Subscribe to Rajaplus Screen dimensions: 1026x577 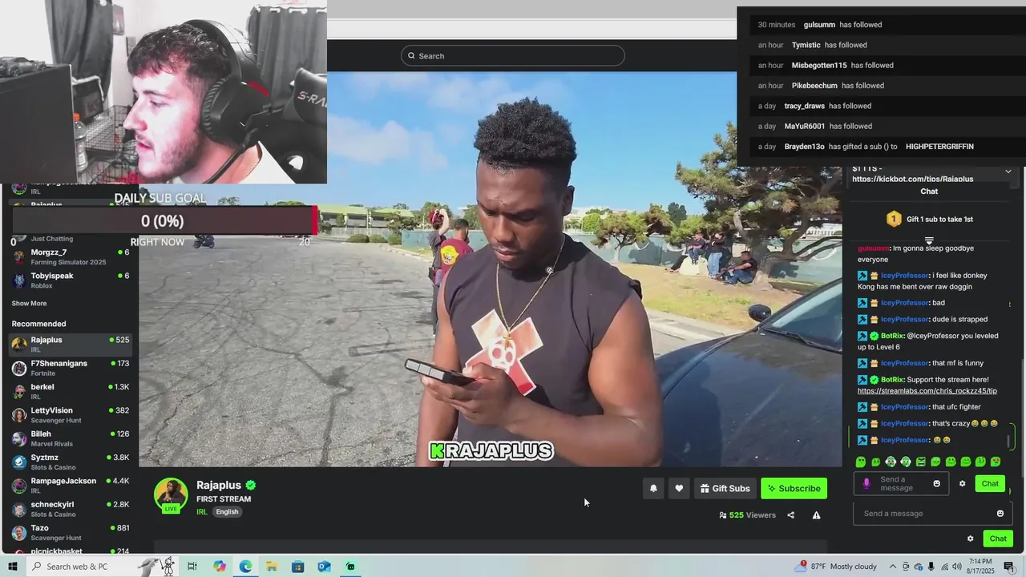[794, 488]
